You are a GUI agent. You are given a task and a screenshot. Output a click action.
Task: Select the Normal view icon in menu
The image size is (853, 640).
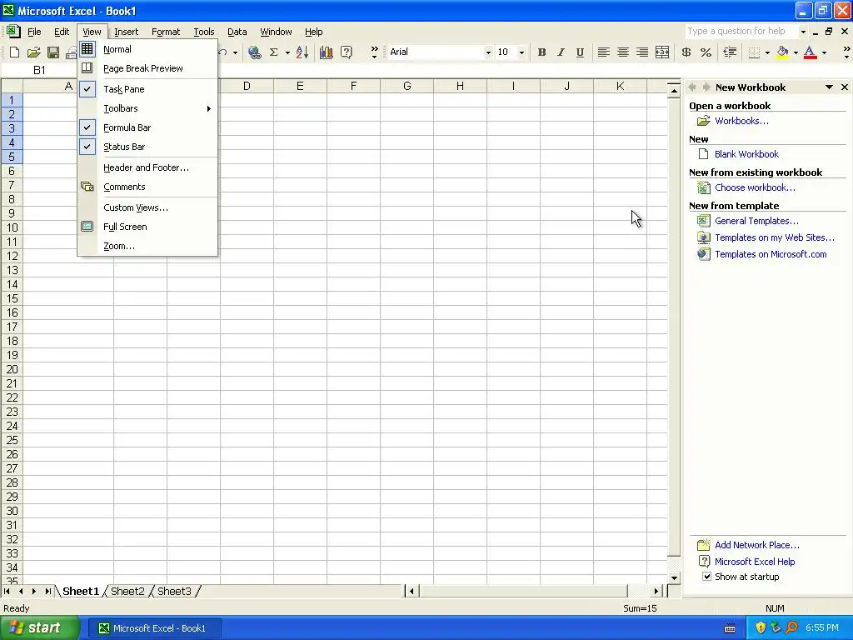pos(87,49)
